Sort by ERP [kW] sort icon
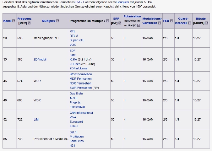 click(x=120, y=23)
